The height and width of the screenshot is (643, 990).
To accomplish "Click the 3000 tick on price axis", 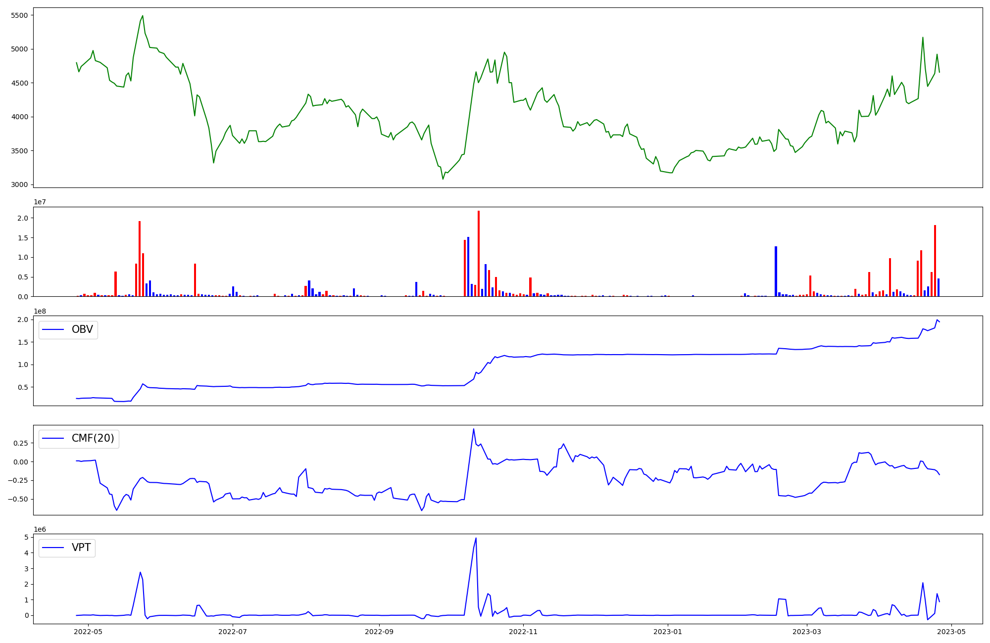I will (19, 185).
